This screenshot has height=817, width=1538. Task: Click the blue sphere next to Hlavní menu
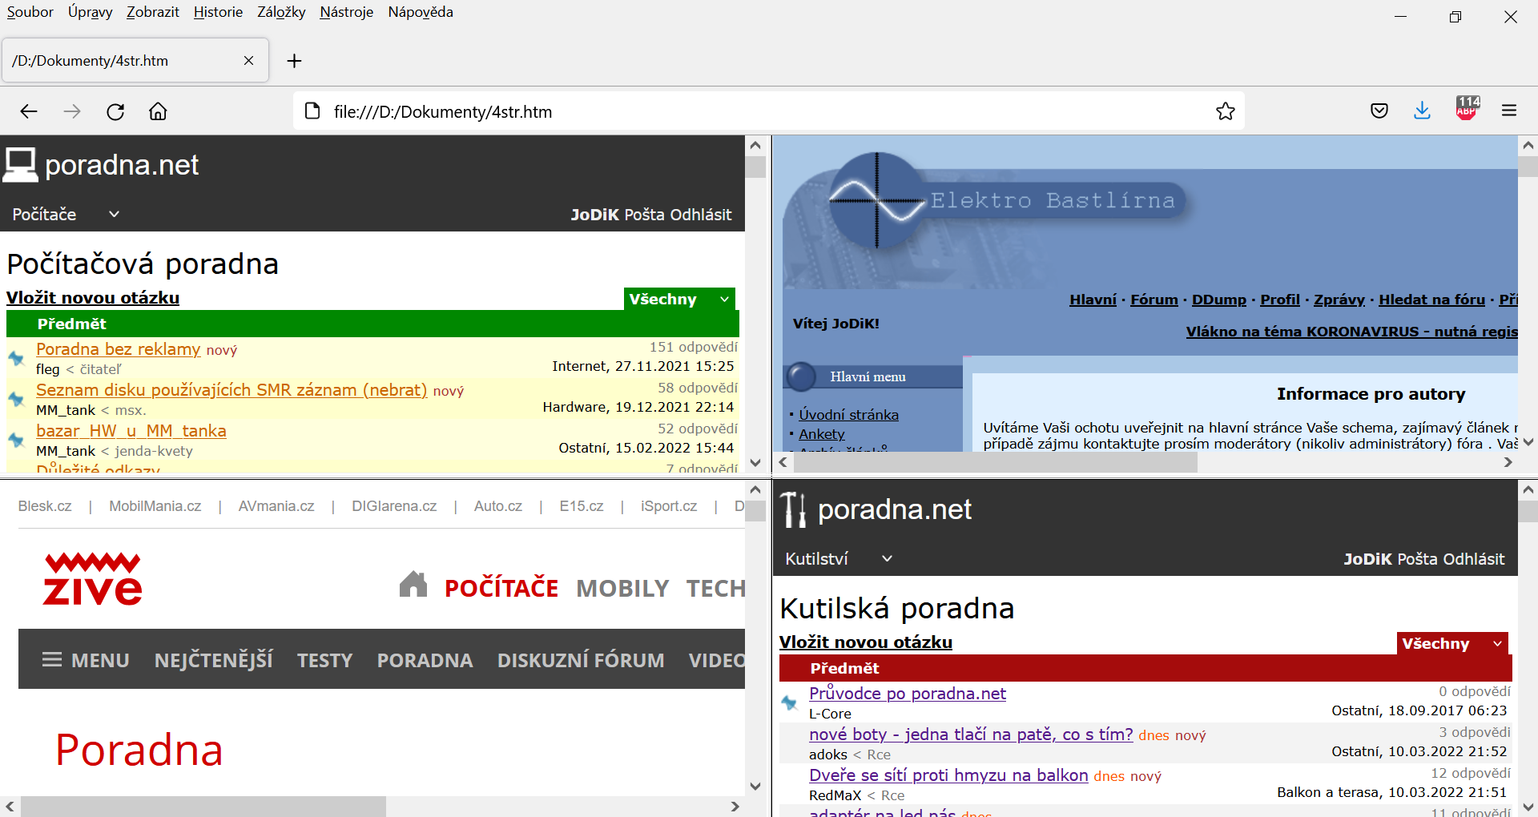click(801, 376)
